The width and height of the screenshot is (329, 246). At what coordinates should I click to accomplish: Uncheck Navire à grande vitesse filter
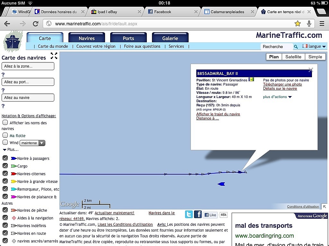pos(5,181)
